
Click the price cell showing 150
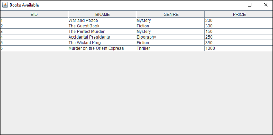(x=209, y=32)
